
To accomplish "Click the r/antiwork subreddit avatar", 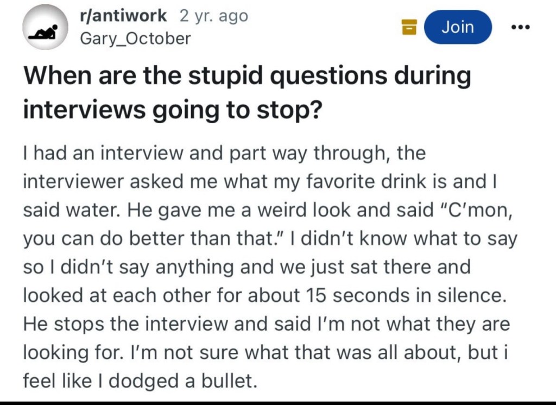I will pos(45,27).
